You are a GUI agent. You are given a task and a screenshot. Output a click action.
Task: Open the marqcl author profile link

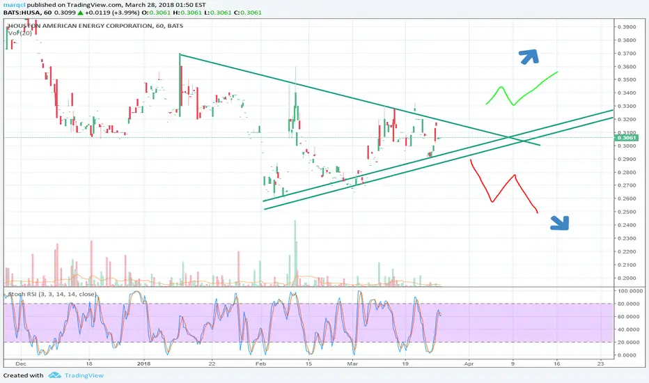pos(14,5)
